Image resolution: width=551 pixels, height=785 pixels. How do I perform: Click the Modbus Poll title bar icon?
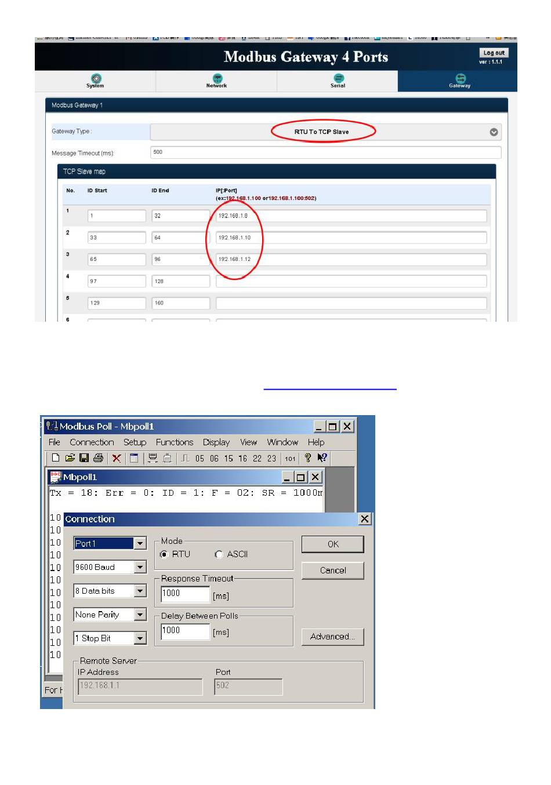[x=52, y=426]
